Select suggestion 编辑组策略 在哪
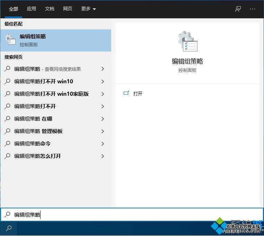264x236 pixels. [x=55, y=119]
